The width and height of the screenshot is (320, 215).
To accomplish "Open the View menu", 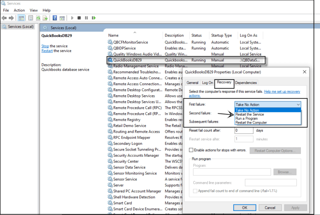I will (x=34, y=10).
